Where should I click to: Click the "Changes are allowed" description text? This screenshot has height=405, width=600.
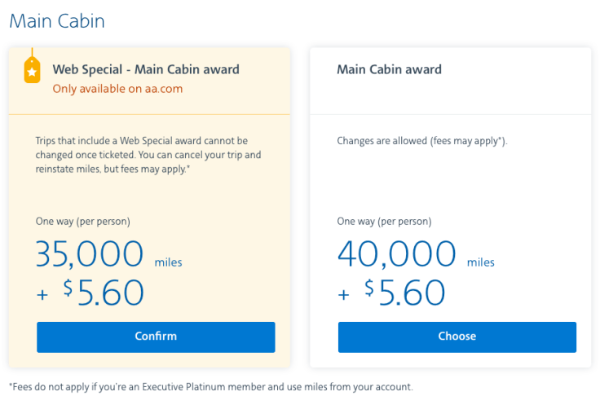[422, 141]
